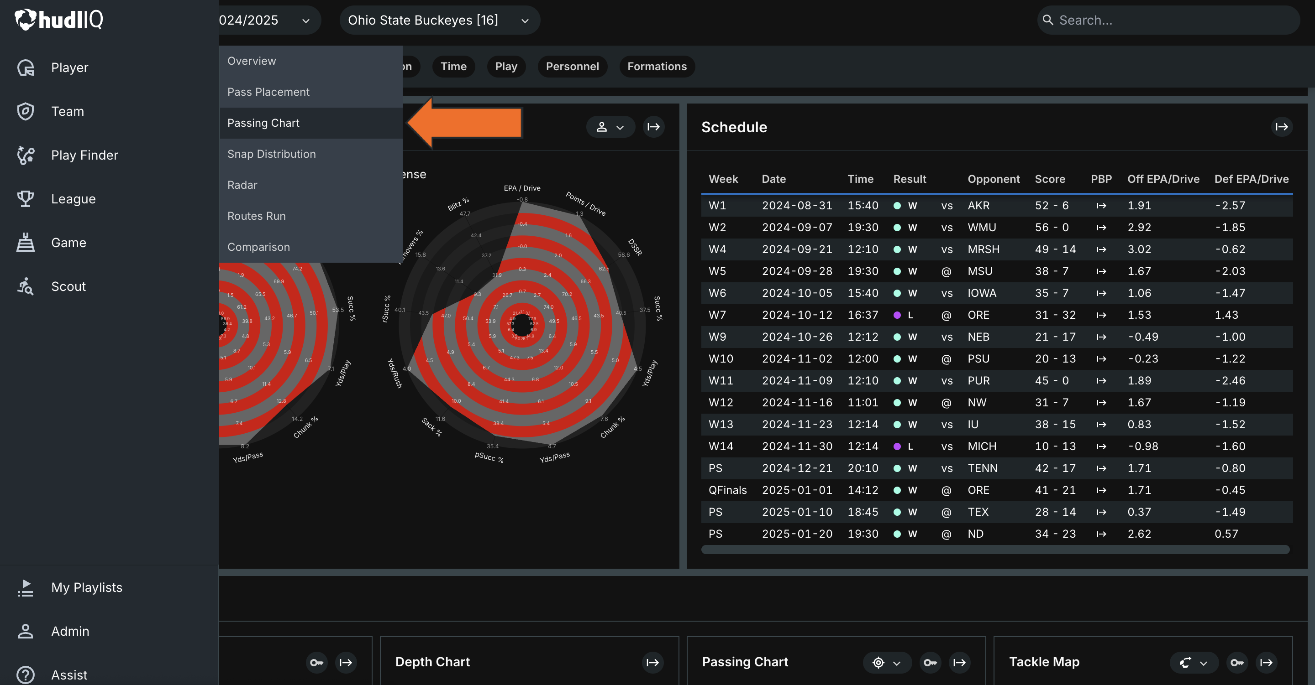Screen dimensions: 1315x685
Task: Sort by the Off EPA/Drive column header
Action: [1163, 179]
